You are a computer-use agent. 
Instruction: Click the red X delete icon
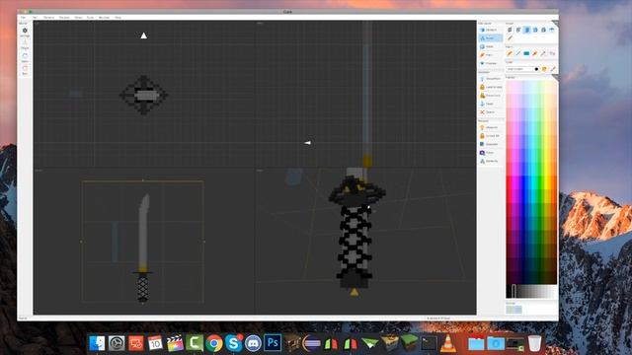point(482,112)
